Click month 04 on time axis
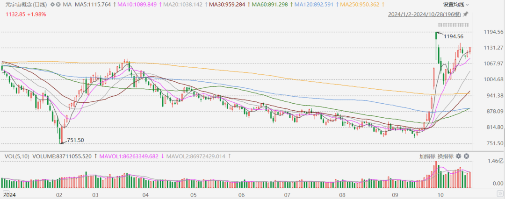This screenshot has height=199, width=505. click(145, 195)
